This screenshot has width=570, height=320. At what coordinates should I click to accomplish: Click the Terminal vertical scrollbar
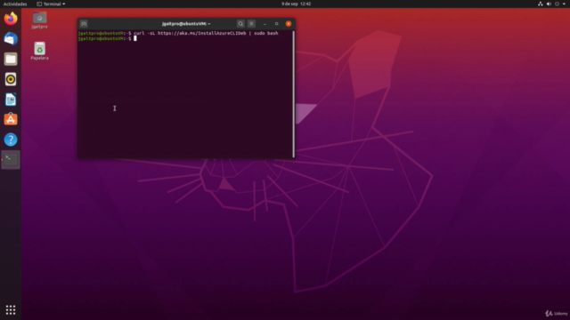click(293, 94)
